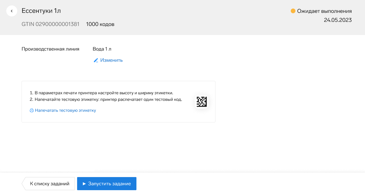Click the DataMatrix code thumbnail
This screenshot has height=194, width=365.
click(x=202, y=102)
